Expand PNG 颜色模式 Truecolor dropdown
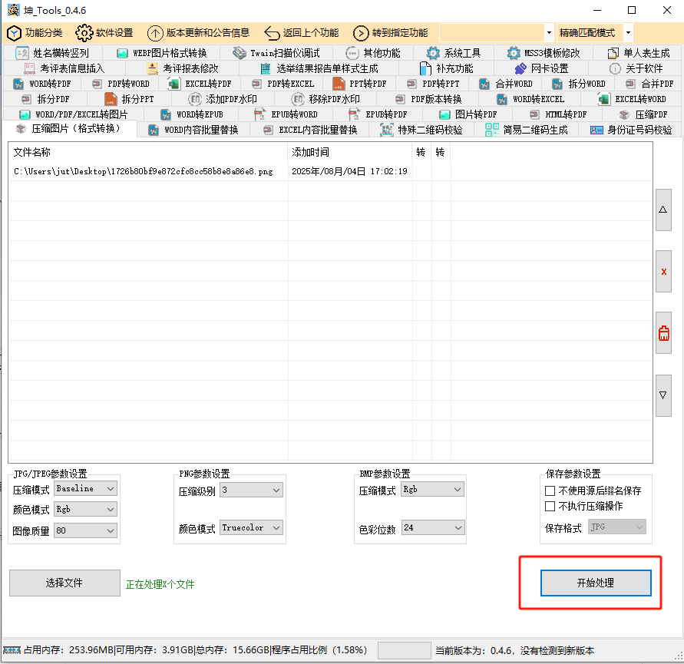 251,527
